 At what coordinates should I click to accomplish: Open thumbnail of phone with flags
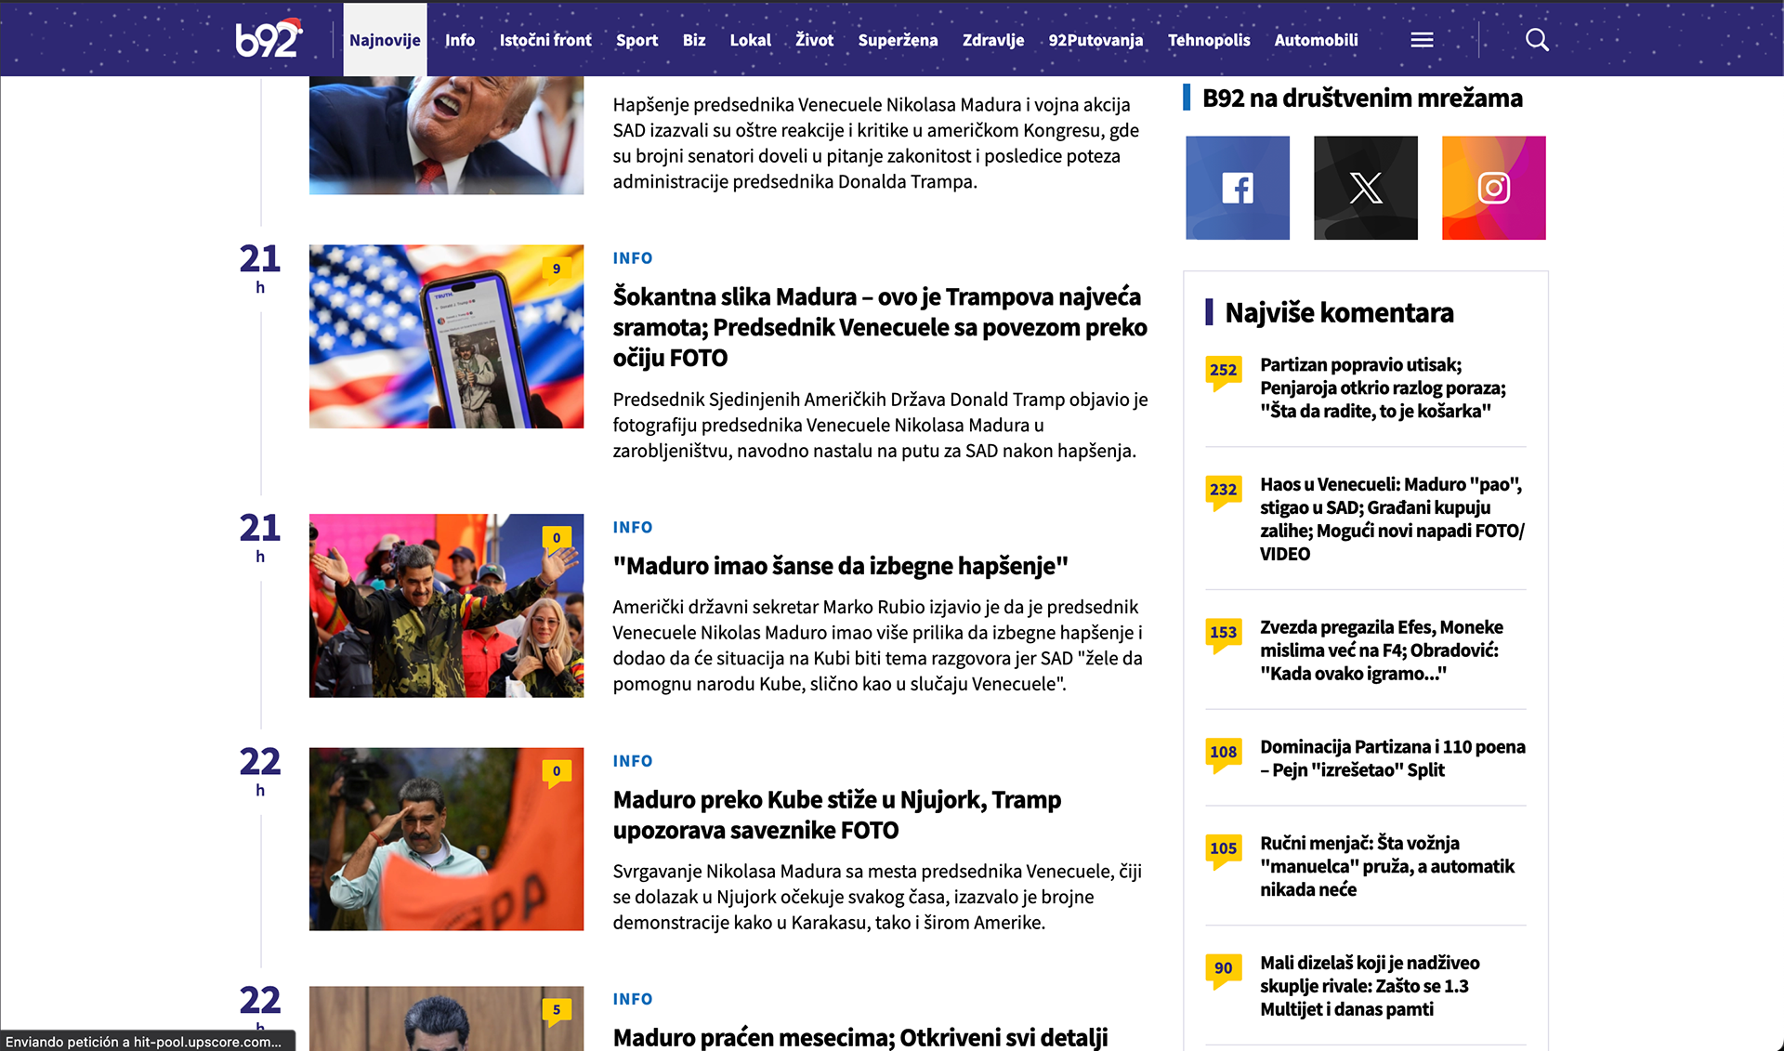446,336
